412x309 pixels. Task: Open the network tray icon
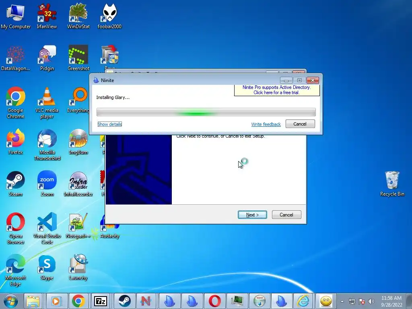click(352, 301)
